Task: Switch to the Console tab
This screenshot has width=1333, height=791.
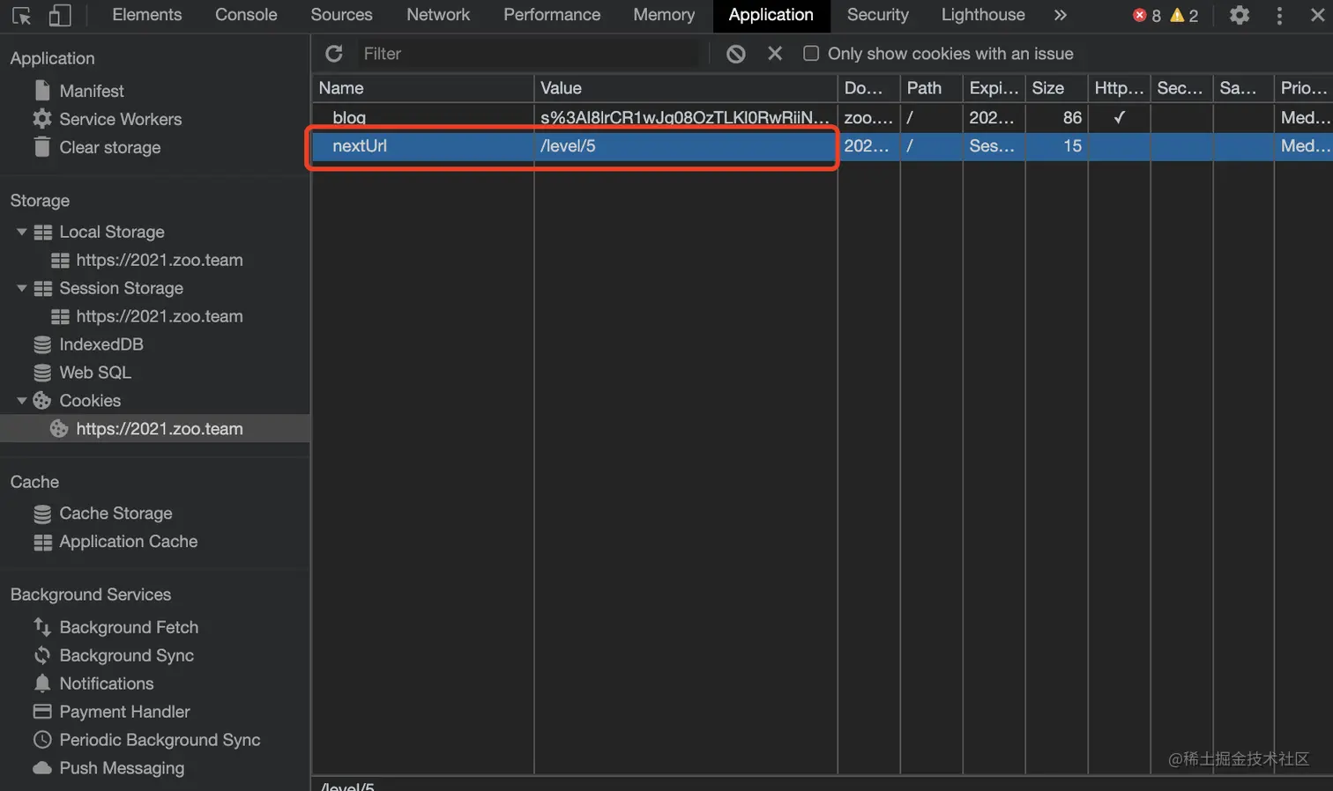Action: click(x=246, y=15)
